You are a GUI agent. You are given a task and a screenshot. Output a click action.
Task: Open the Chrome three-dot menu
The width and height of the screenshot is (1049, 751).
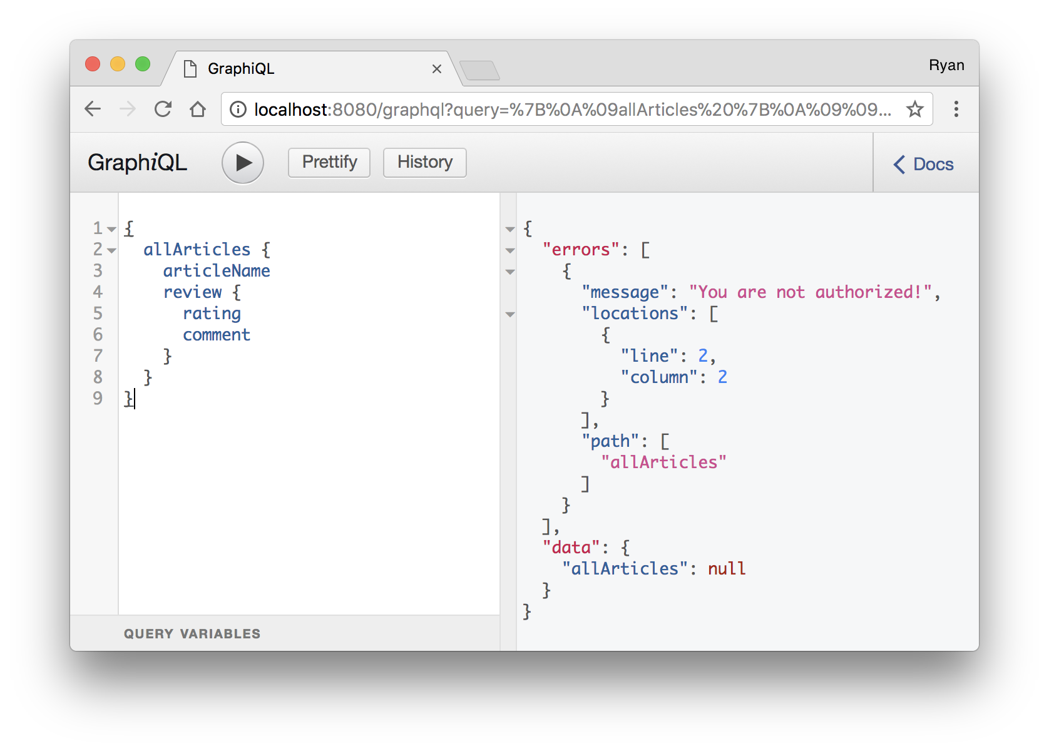[956, 109]
